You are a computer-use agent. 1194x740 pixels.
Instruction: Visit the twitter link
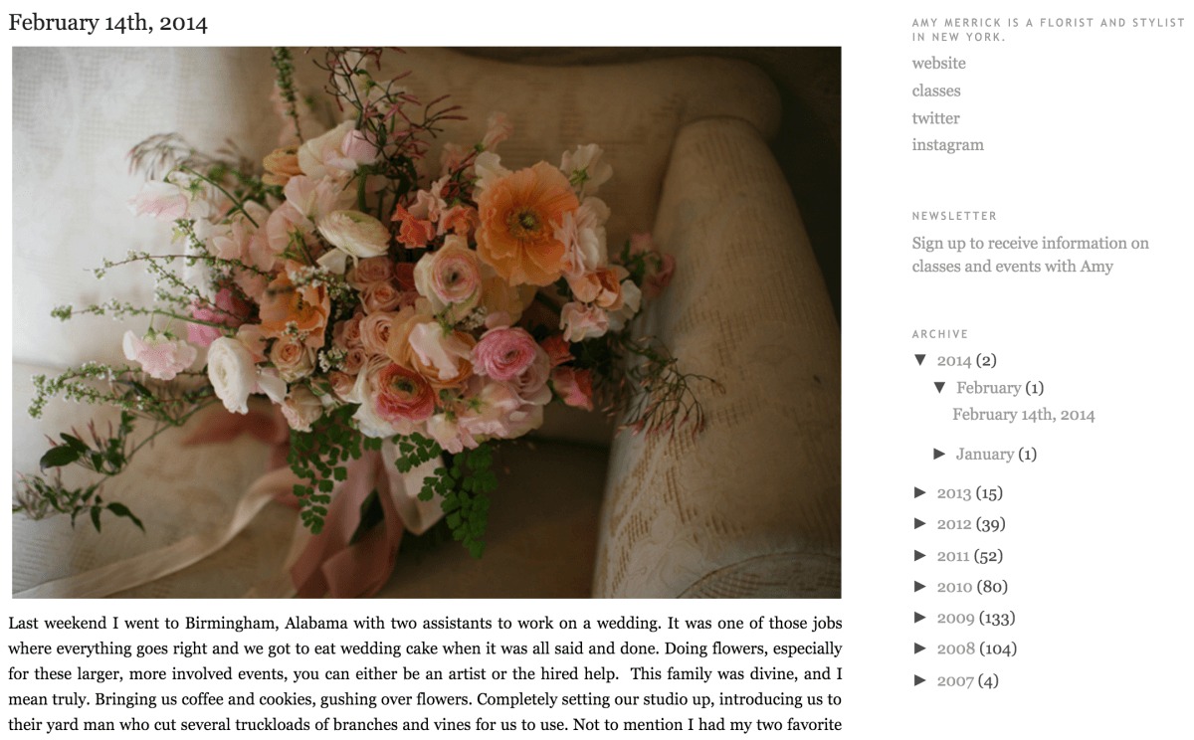click(935, 117)
